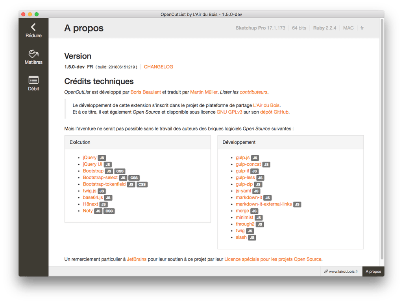The height and width of the screenshot is (303, 403).
Task: Click the Développement panel heading
Action: [x=239, y=142]
